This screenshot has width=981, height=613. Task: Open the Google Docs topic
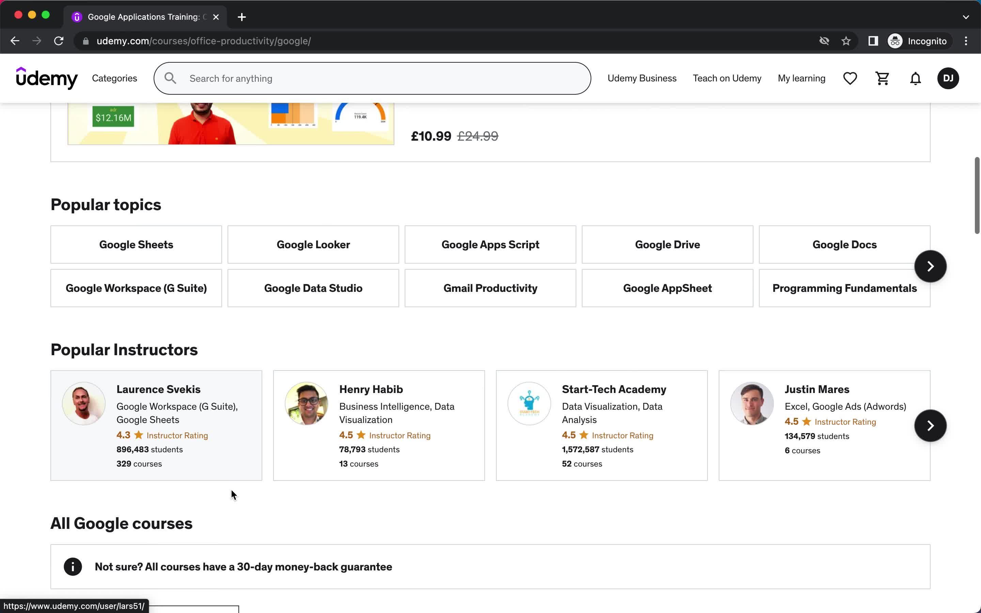click(844, 245)
